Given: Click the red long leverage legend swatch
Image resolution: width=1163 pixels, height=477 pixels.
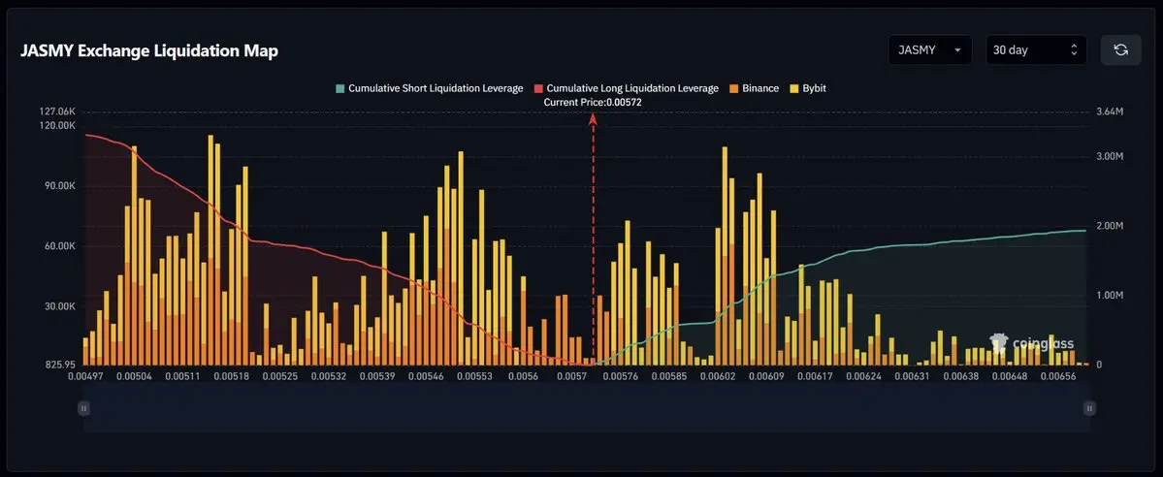Looking at the screenshot, I should click(538, 88).
